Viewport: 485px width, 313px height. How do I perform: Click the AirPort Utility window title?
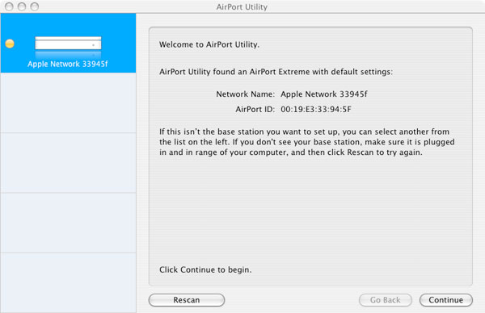pos(242,6)
